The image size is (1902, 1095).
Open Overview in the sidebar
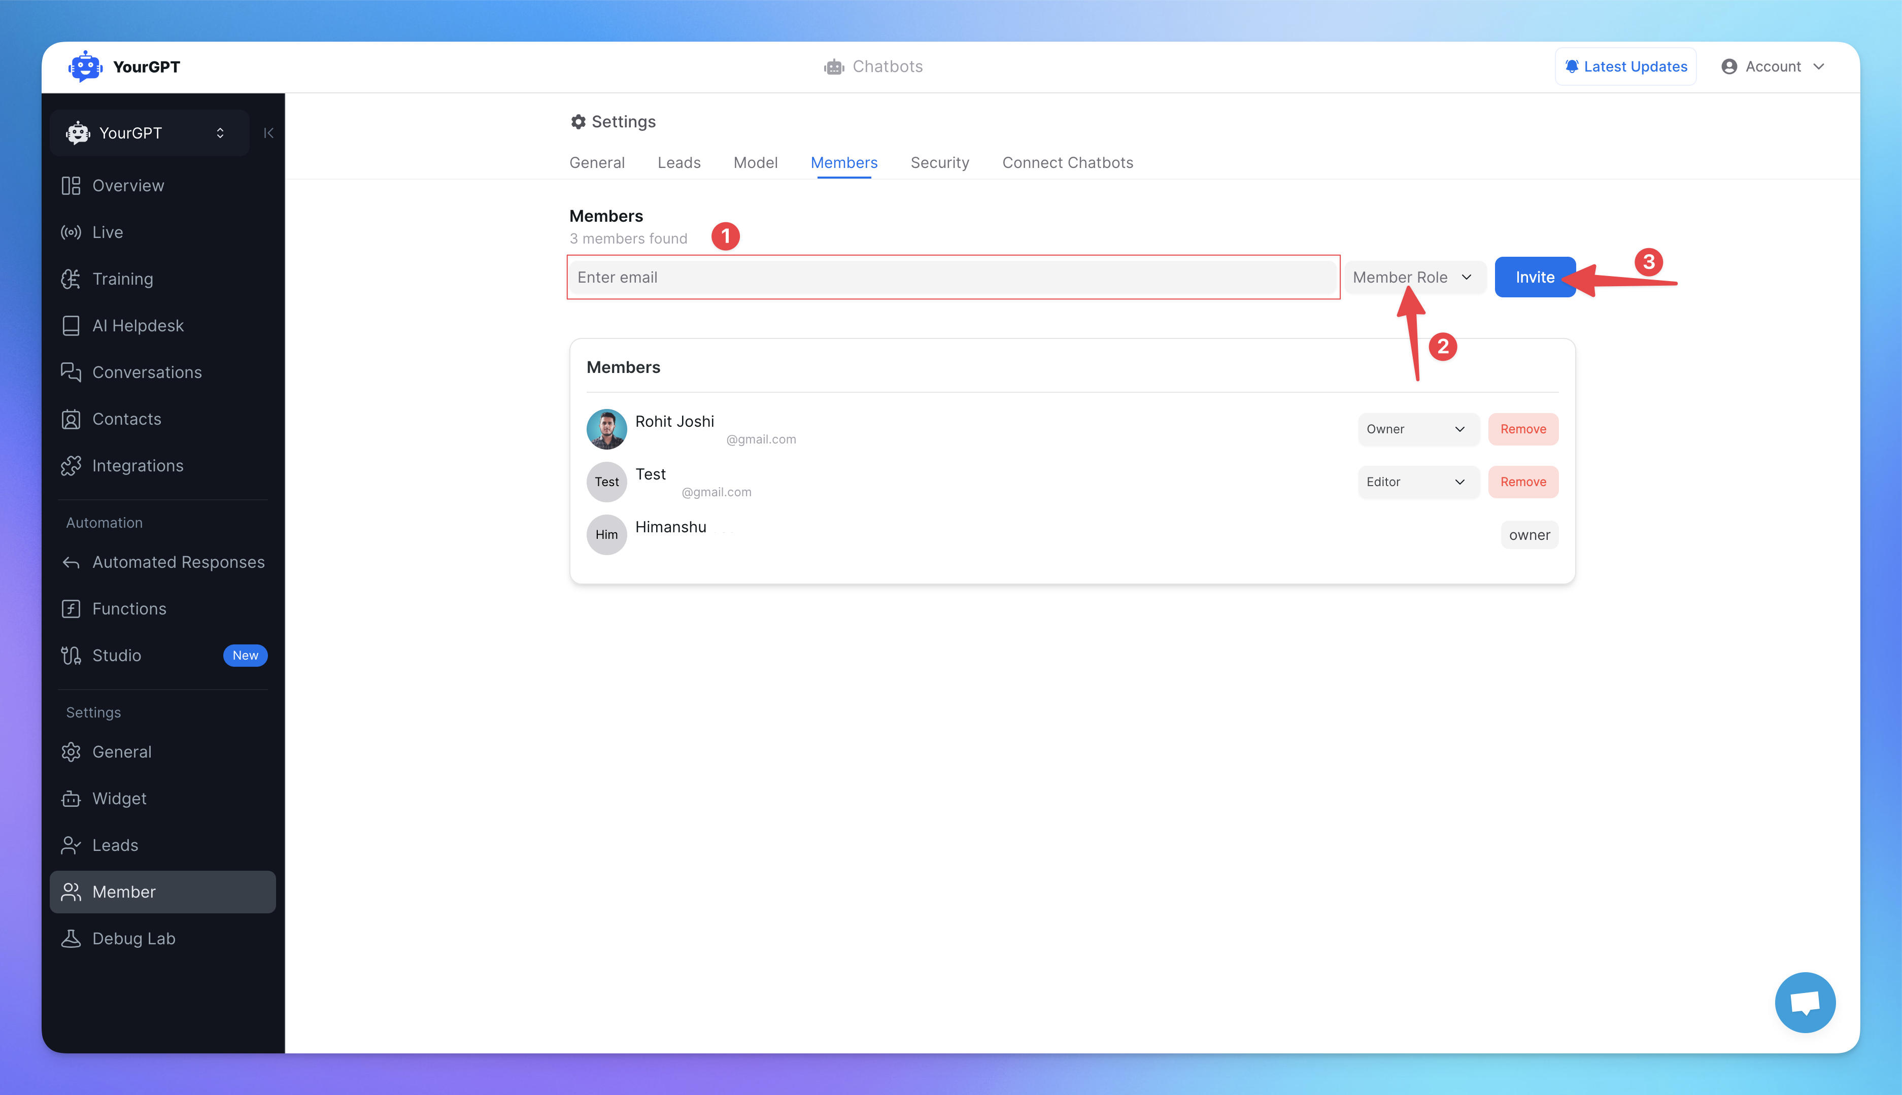click(162, 186)
